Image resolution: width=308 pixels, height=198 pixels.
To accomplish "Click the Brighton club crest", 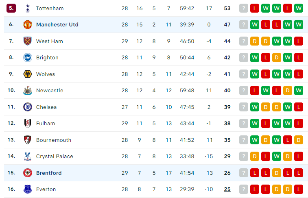I will 28,57.
